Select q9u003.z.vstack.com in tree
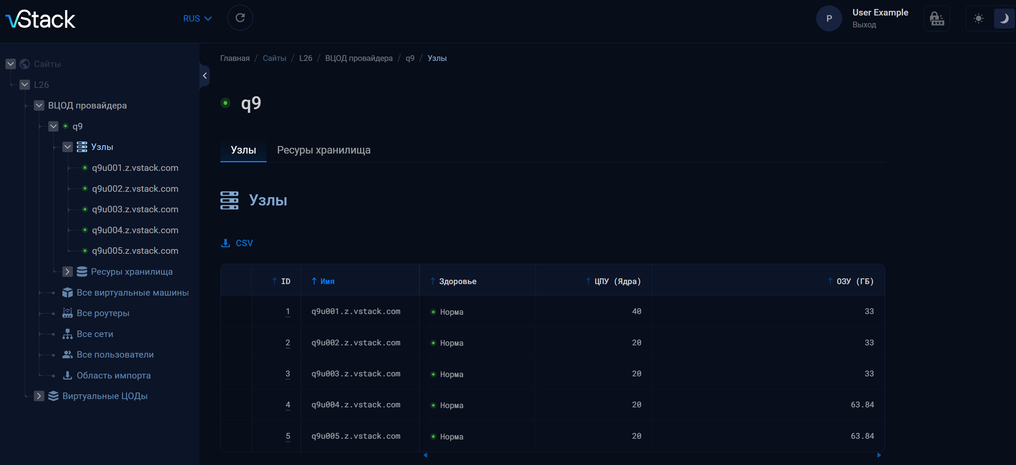The height and width of the screenshot is (465, 1016). tap(135, 209)
